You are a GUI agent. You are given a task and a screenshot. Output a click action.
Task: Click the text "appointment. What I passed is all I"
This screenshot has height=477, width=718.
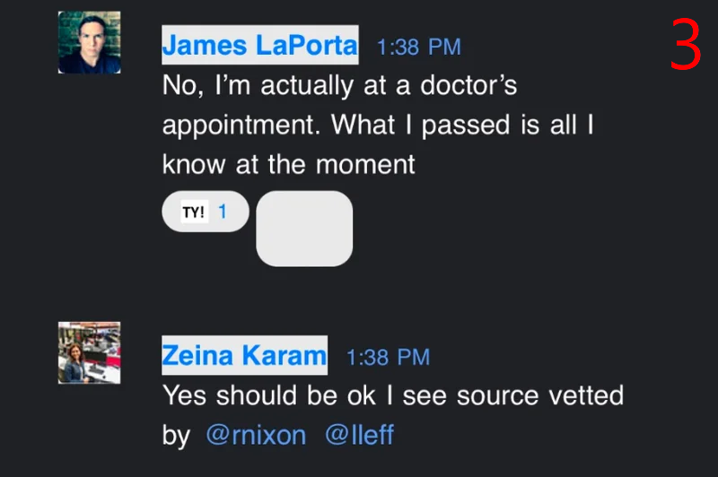(x=378, y=126)
